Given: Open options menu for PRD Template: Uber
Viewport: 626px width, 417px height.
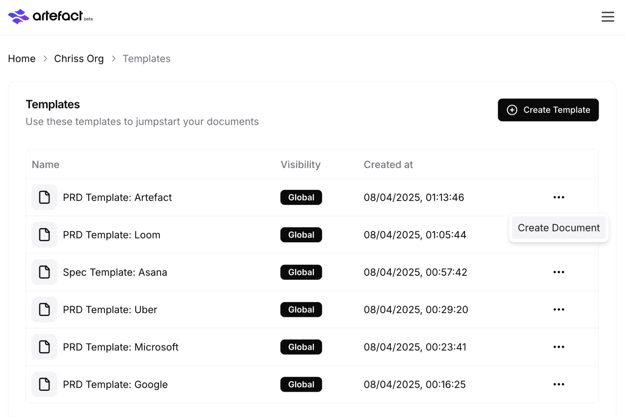Looking at the screenshot, I should (x=558, y=309).
